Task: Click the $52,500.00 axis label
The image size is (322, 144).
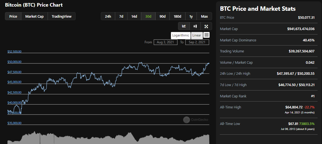Action: coord(14,52)
